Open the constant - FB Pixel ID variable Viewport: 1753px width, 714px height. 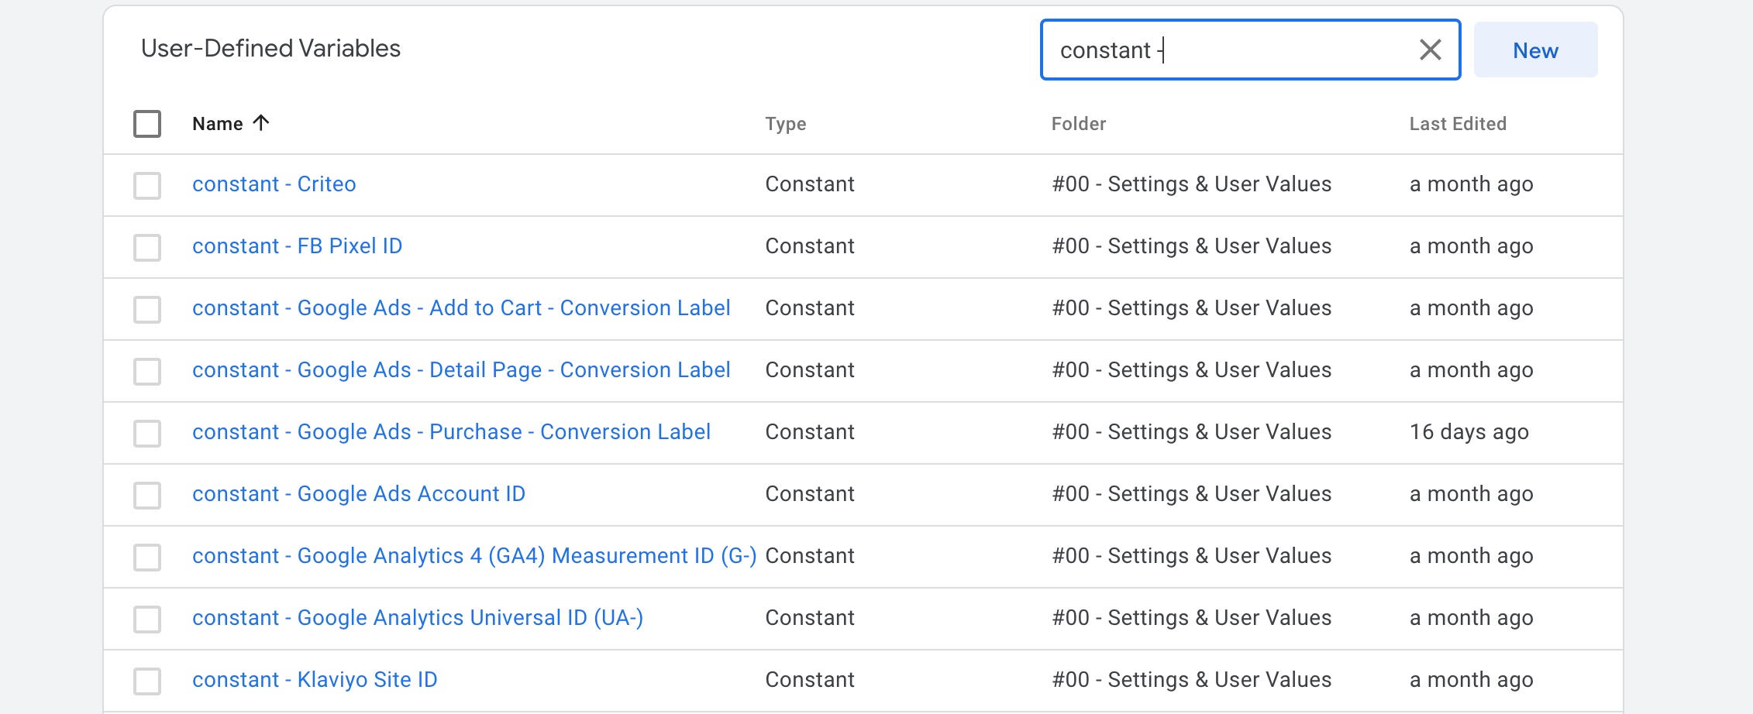298,246
